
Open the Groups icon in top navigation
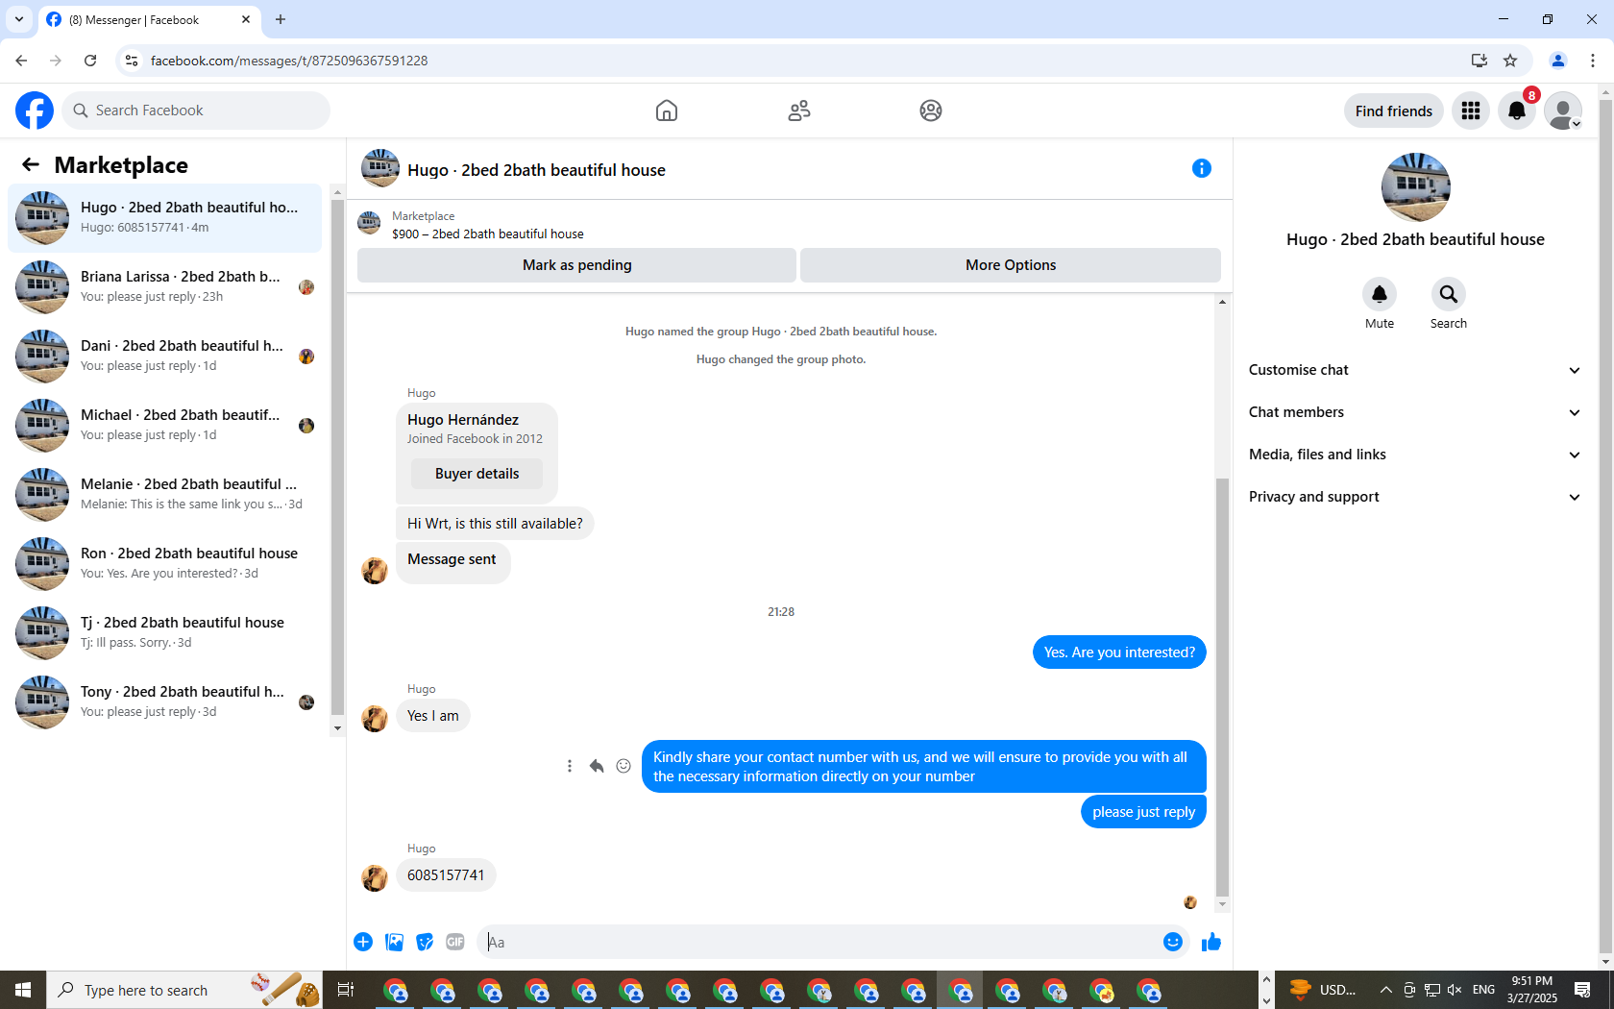point(931,111)
